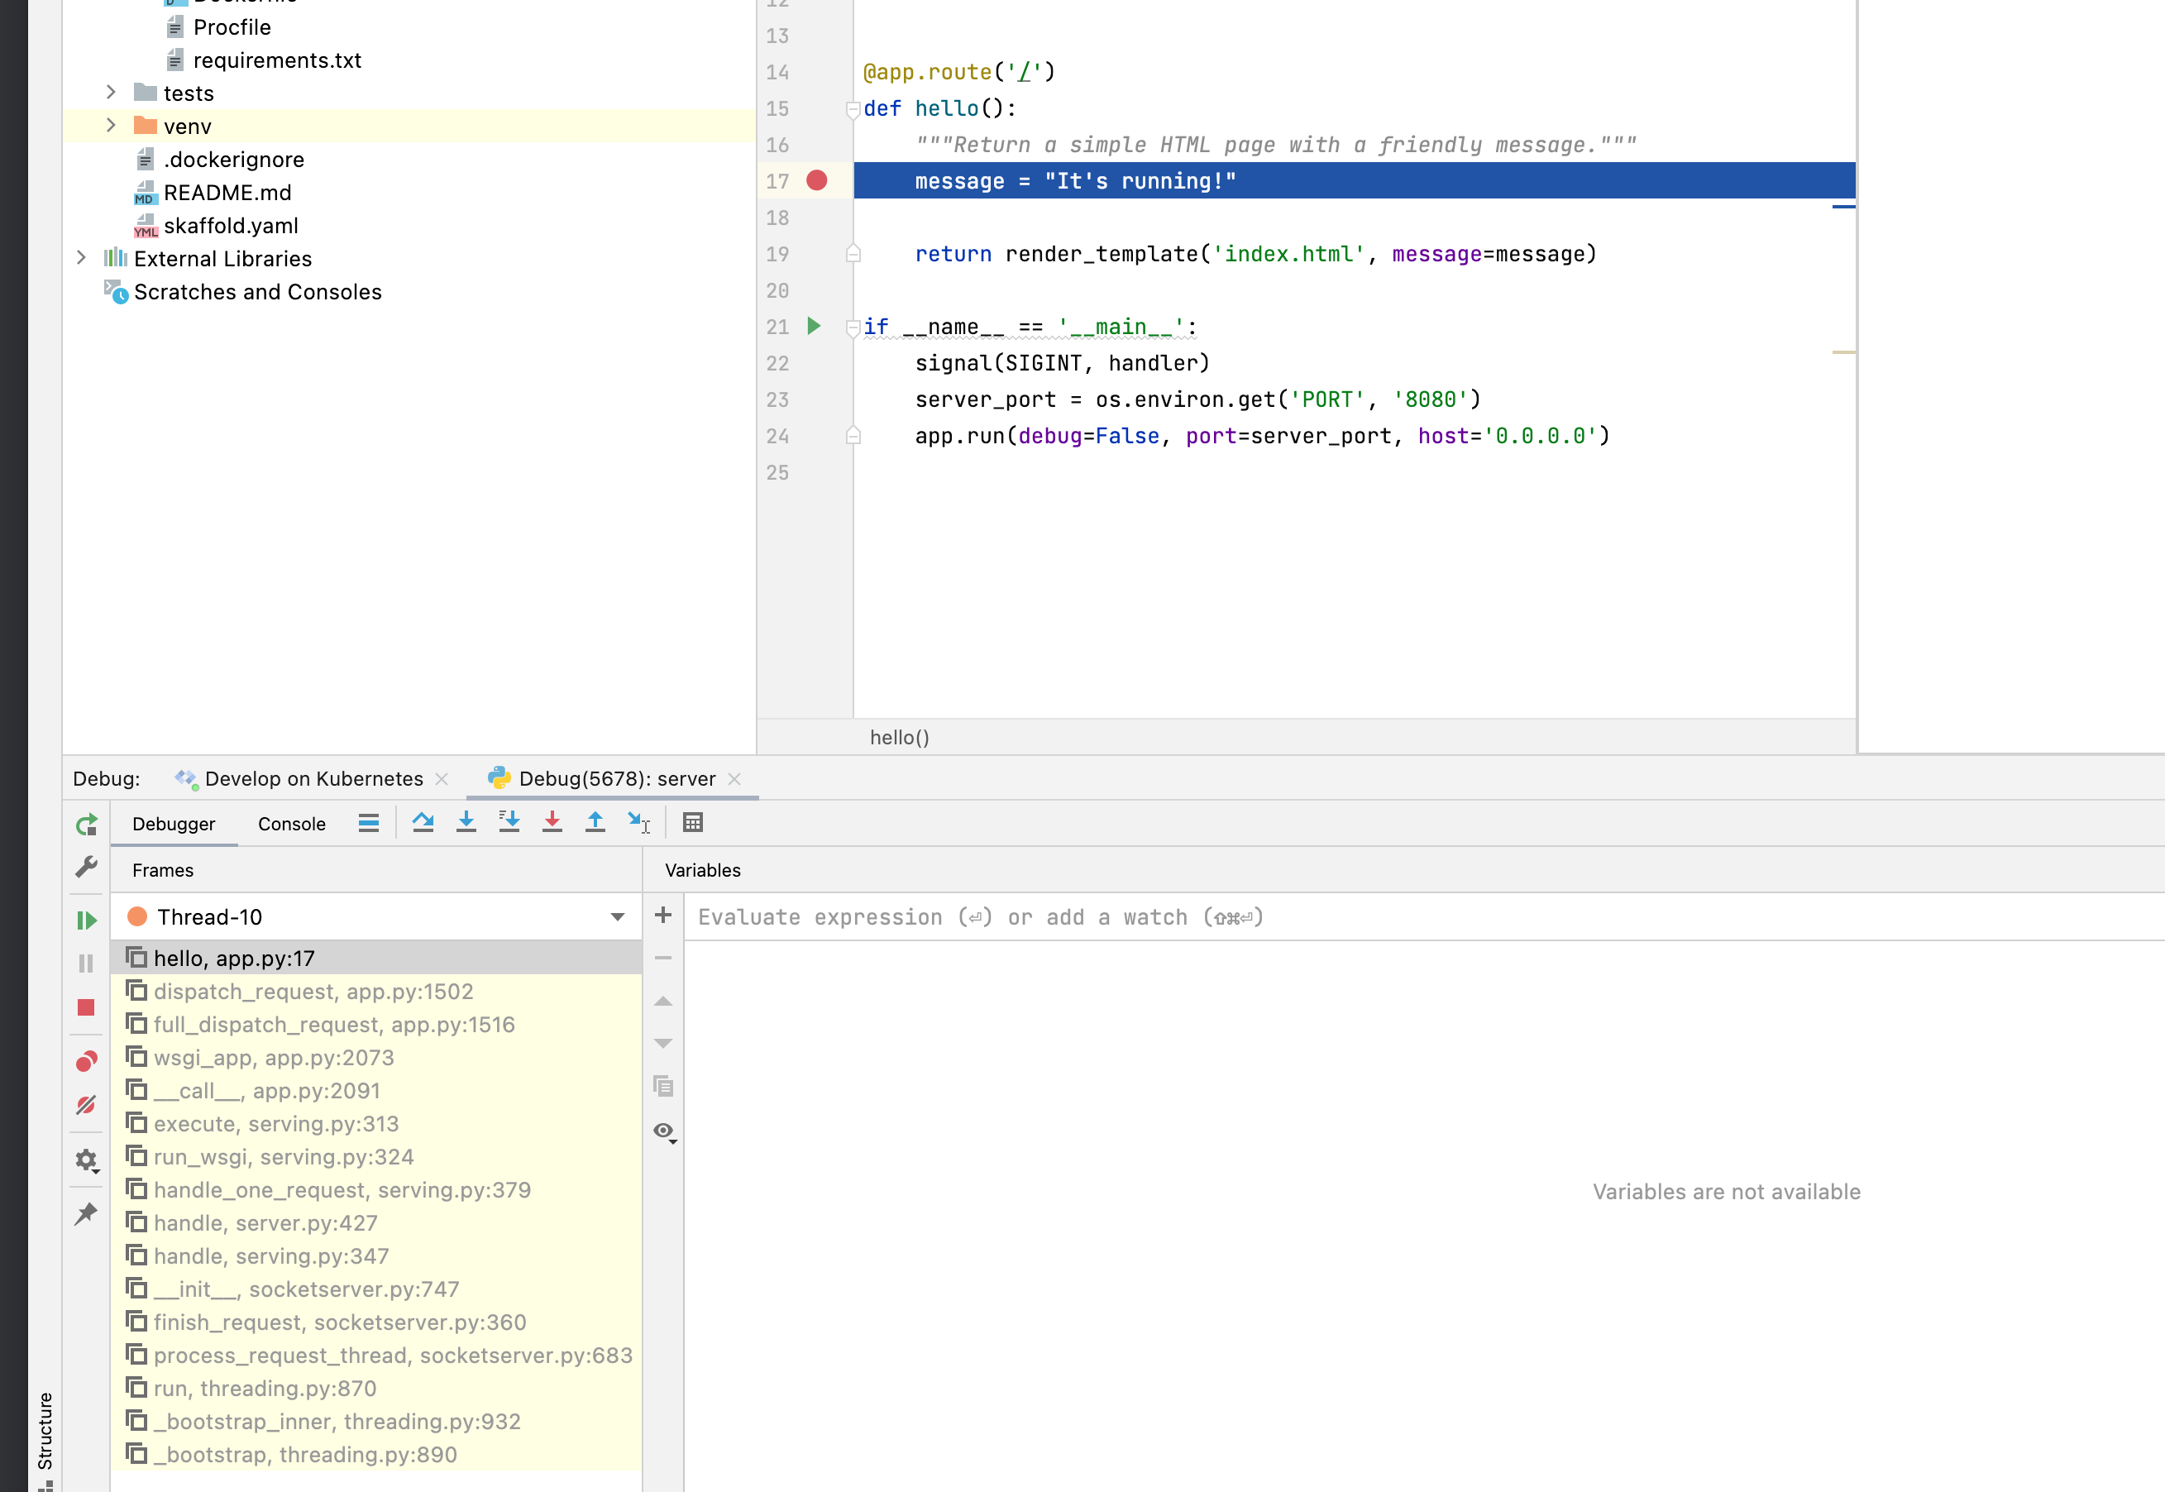The height and width of the screenshot is (1492, 2165).
Task: Toggle hiding of library frames
Action: tap(662, 1132)
